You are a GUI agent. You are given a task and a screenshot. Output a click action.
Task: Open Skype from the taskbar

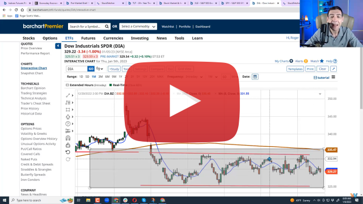coord(143,200)
